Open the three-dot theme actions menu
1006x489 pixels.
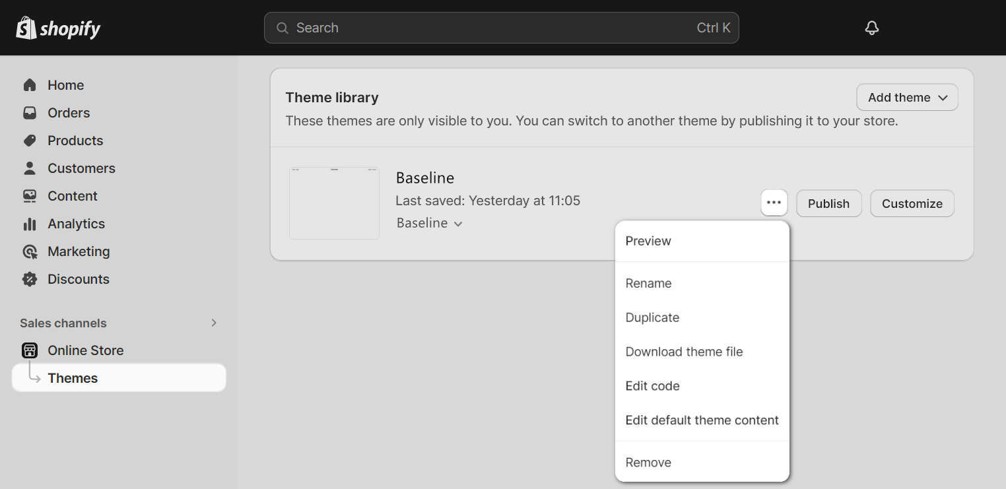tap(774, 203)
